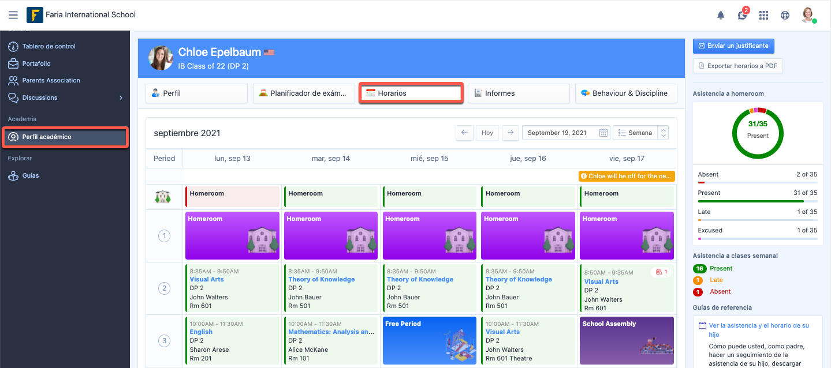Click the help lifebuoy icon
The height and width of the screenshot is (368, 831).
pyautogui.click(x=785, y=16)
